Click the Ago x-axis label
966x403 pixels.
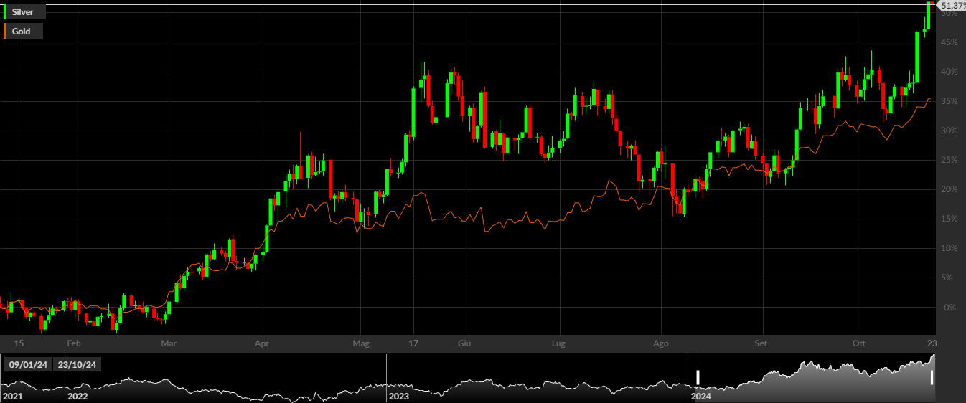point(661,343)
